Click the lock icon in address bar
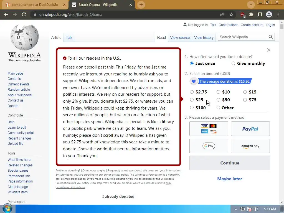This screenshot has height=213, width=284. tap(35, 14)
